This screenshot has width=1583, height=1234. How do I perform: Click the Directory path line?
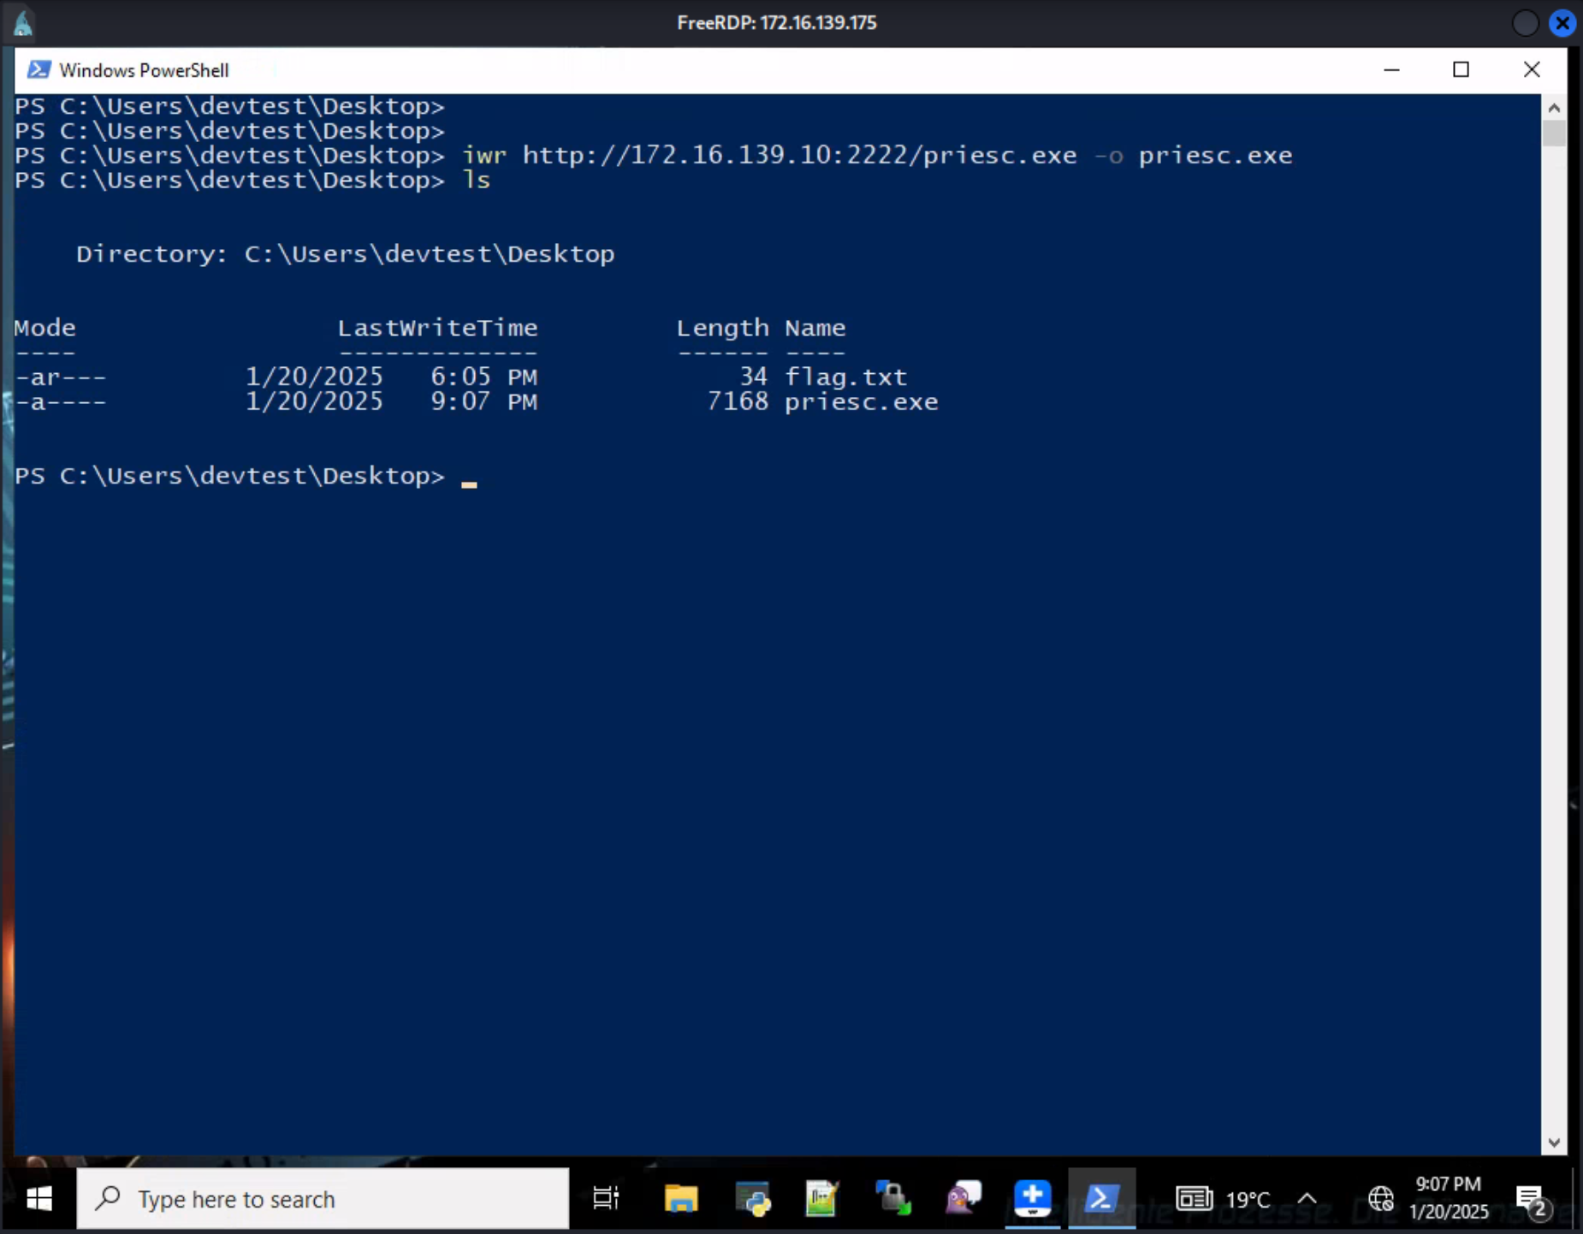[346, 254]
